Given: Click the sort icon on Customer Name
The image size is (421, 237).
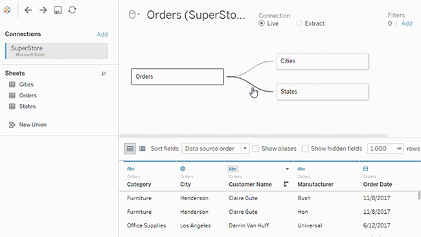Looking at the screenshot, I should pos(286,184).
